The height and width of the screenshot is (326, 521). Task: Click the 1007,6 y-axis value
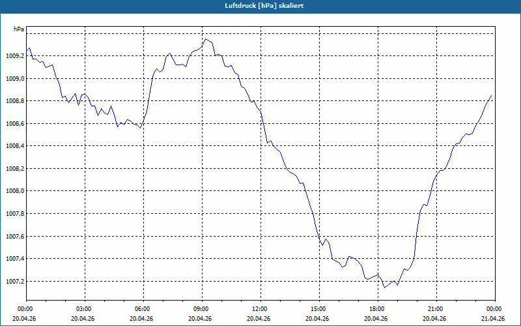pos(15,236)
